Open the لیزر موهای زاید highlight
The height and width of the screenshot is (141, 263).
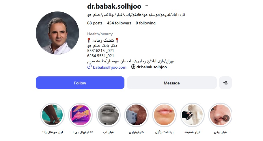coord(52,115)
